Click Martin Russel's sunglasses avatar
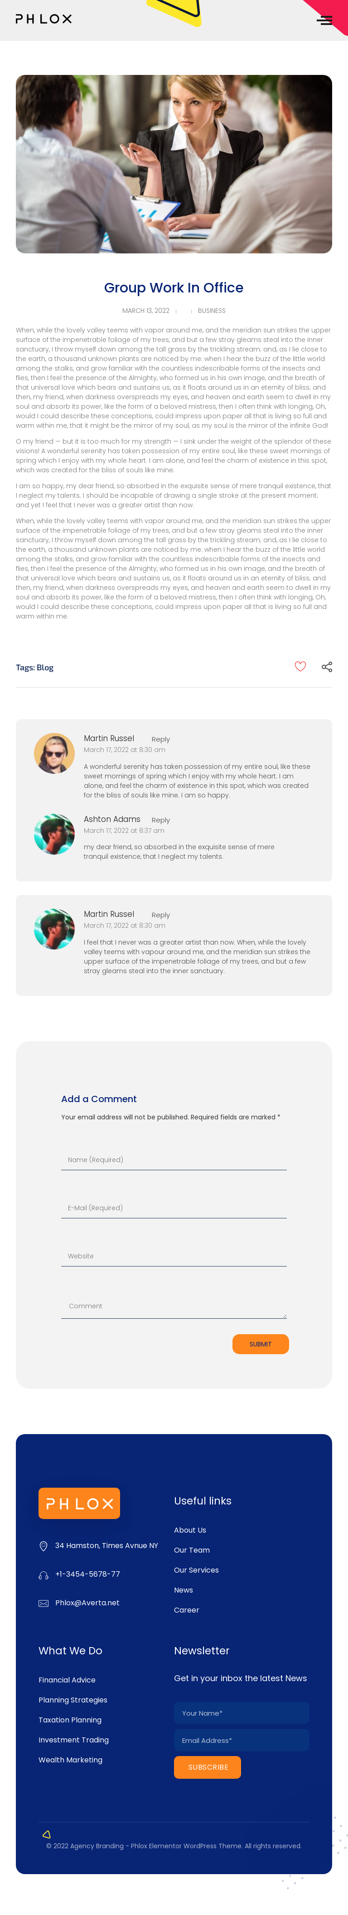Viewport: 348px width, 1915px height. tap(54, 753)
